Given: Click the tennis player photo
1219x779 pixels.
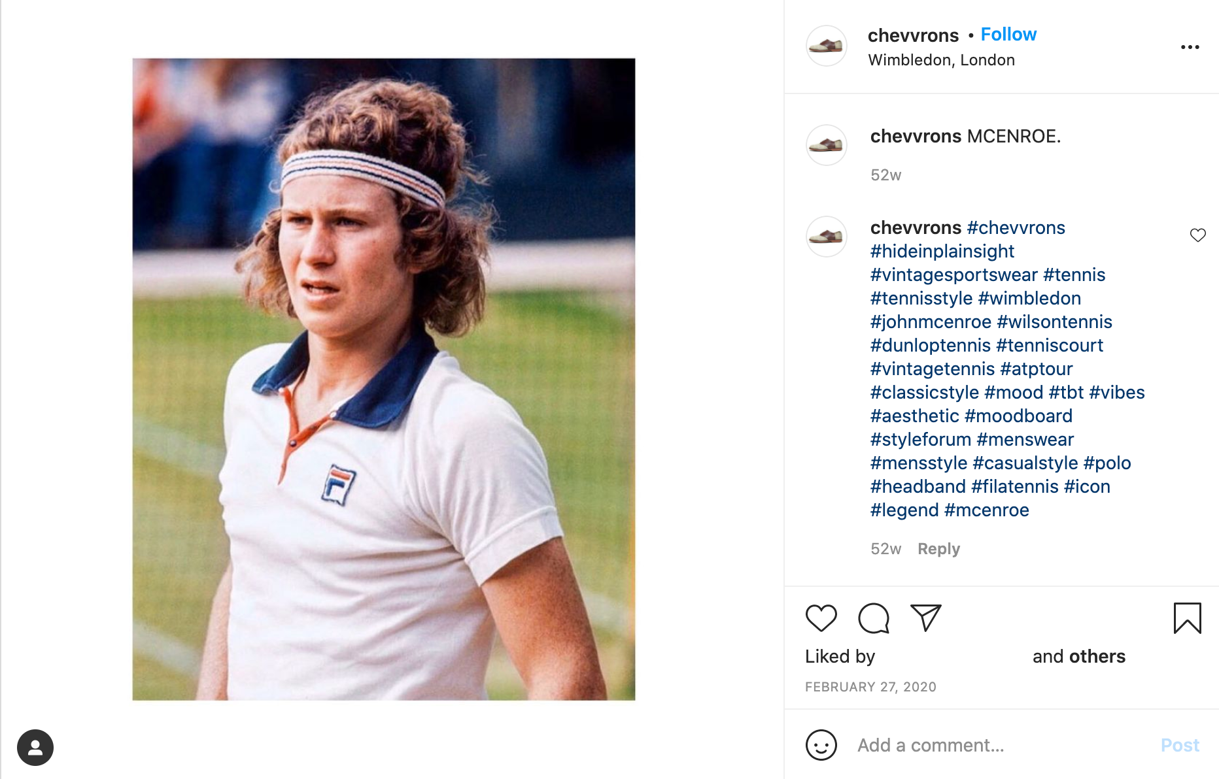Looking at the screenshot, I should pos(384,379).
